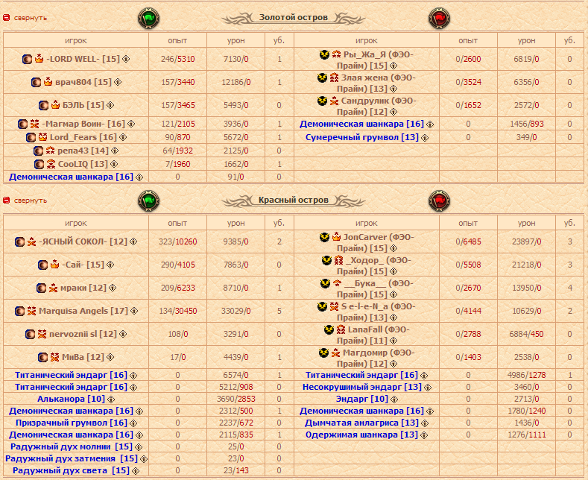Collapse the Золотой остров section via свернуть
The image size is (588, 480).
(31, 18)
